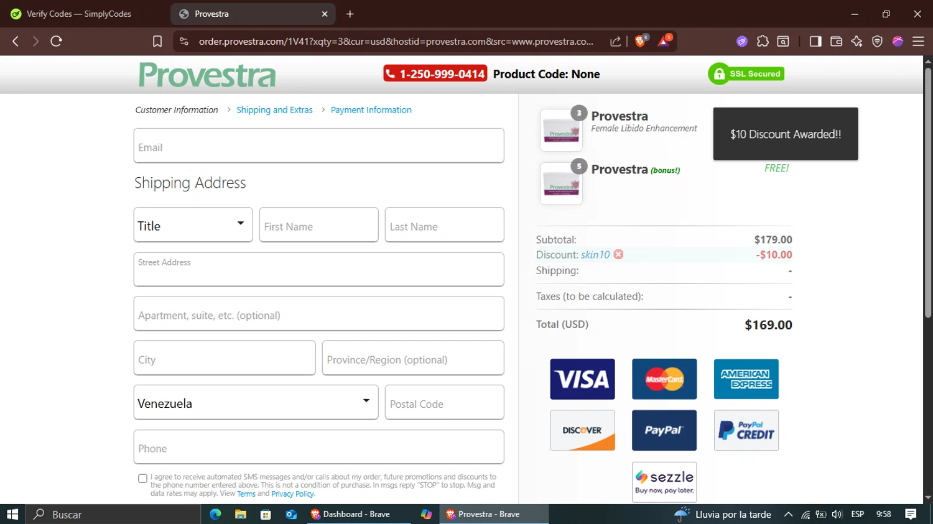
Task: Remove the skin10 discount code
Action: [x=618, y=254]
